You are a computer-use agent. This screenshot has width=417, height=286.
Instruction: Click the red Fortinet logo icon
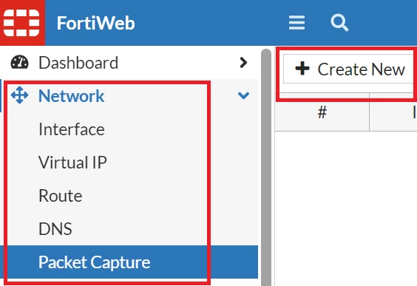coord(21,23)
